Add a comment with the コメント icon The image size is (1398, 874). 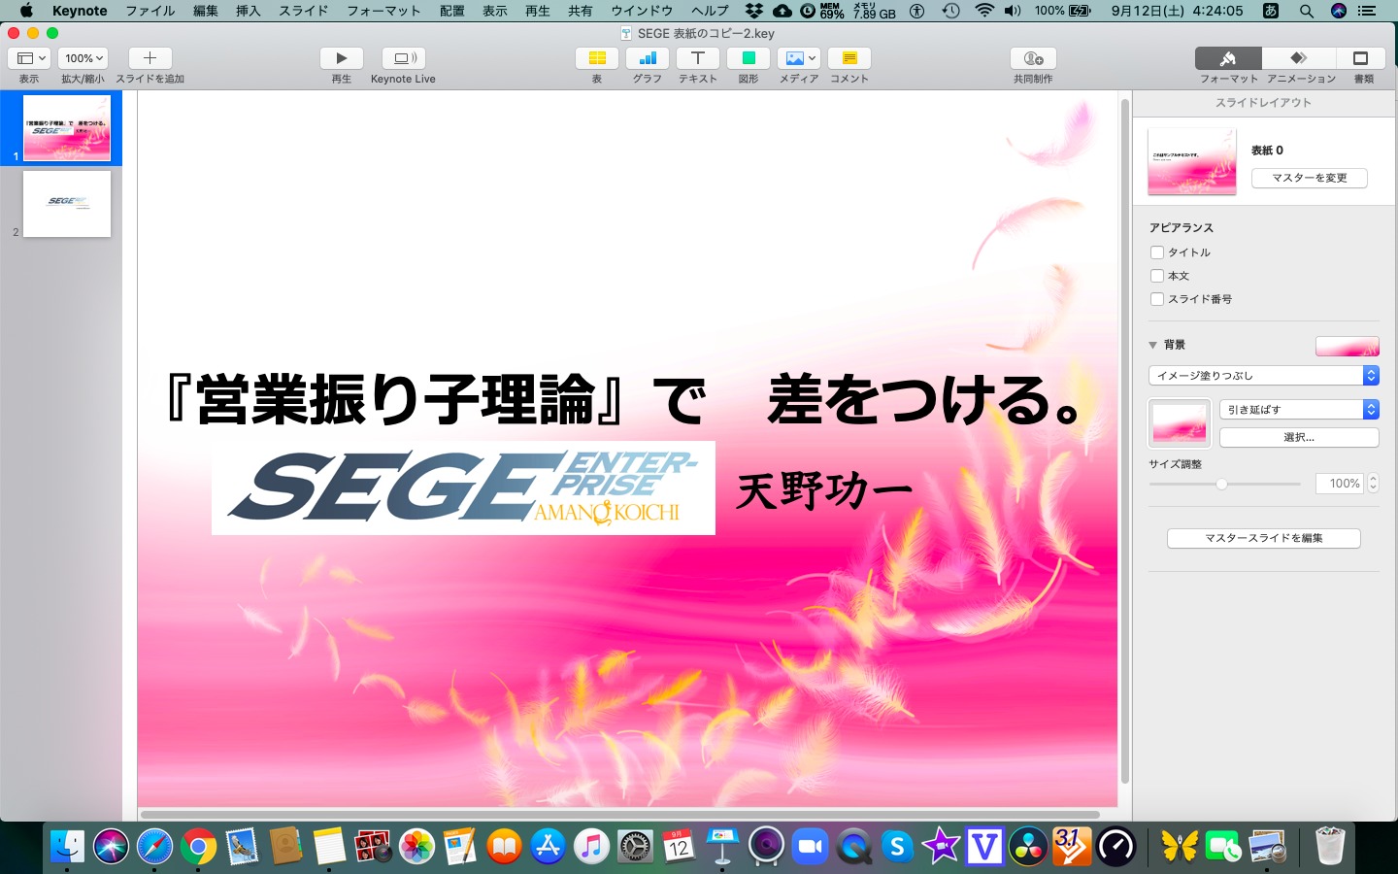pos(849,58)
